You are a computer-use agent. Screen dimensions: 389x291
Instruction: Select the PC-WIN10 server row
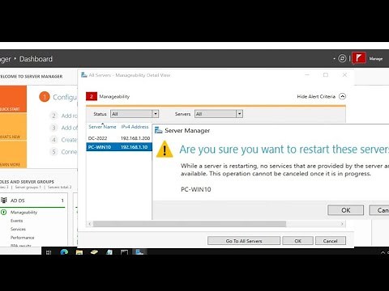click(119, 147)
